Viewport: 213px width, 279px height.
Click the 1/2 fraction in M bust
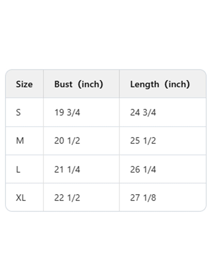[73, 141]
